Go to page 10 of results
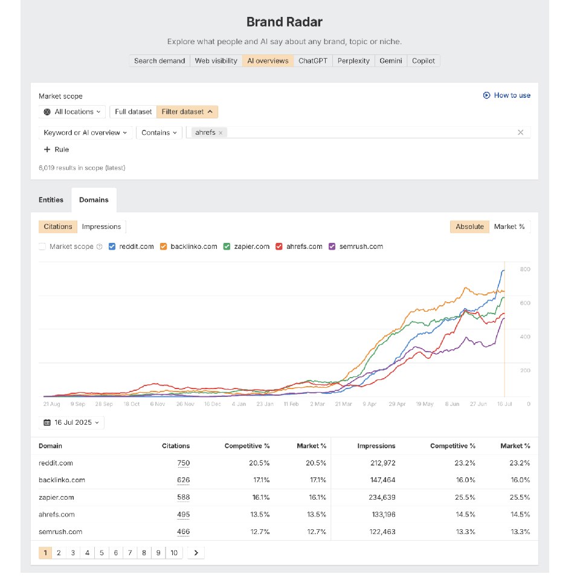 tap(174, 553)
